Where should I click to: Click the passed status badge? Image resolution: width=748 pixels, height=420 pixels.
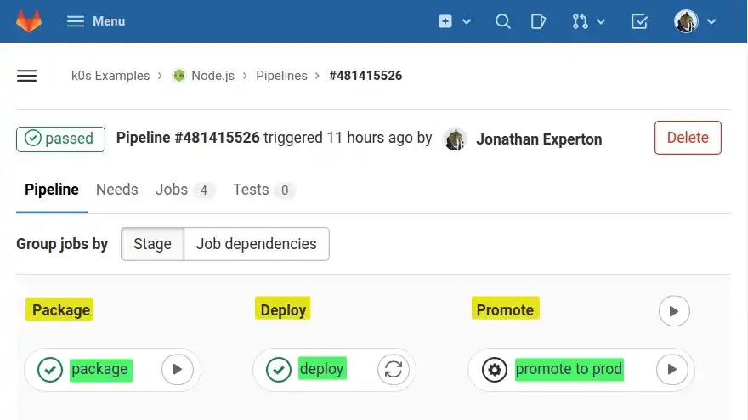pos(60,139)
